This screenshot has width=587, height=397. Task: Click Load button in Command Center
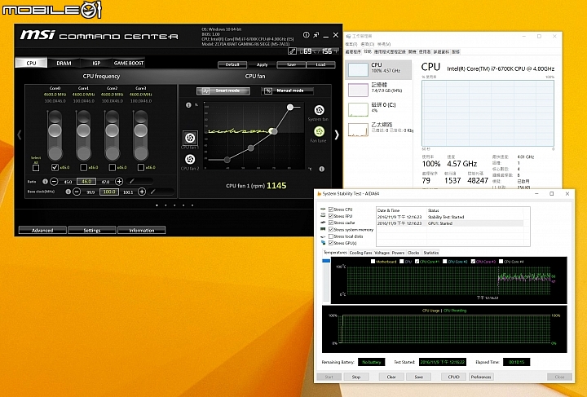pos(320,64)
